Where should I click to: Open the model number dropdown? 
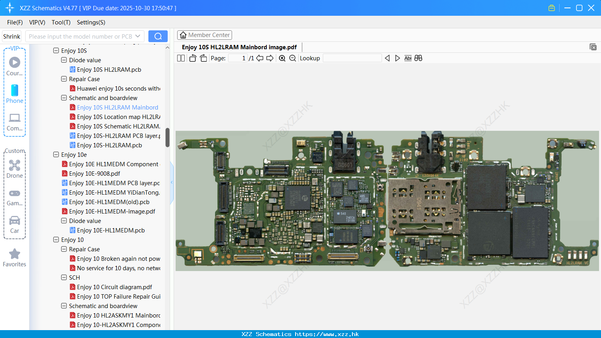pyautogui.click(x=138, y=36)
